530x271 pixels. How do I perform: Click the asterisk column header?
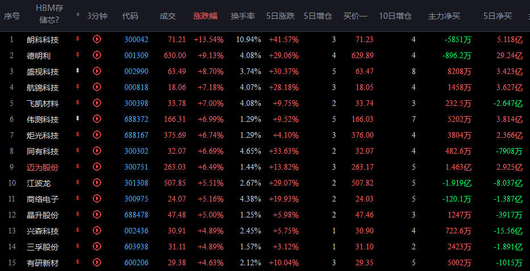[x=78, y=15]
